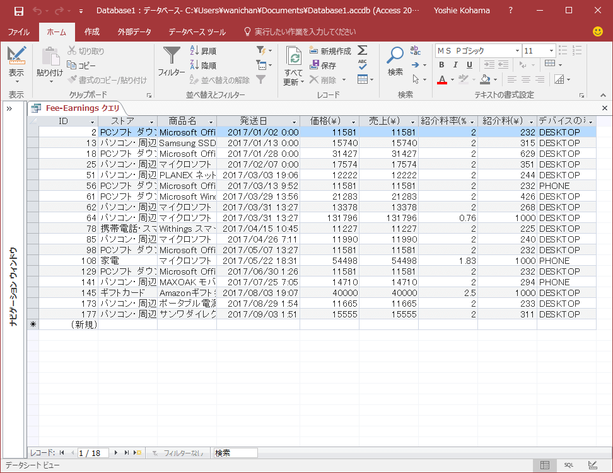
Task: Click current record number box
Action: tap(93, 453)
